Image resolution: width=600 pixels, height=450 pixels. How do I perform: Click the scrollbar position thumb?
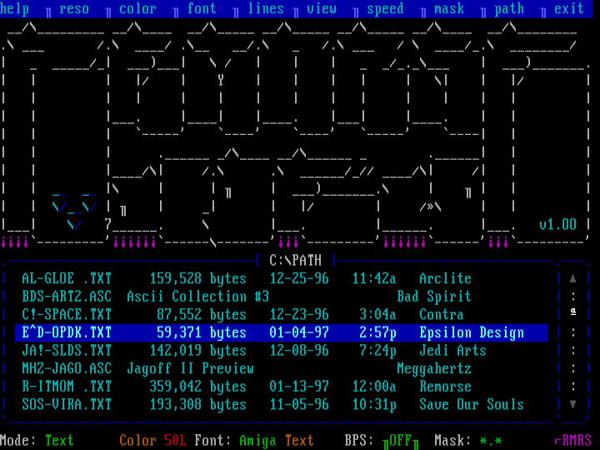pyautogui.click(x=572, y=312)
